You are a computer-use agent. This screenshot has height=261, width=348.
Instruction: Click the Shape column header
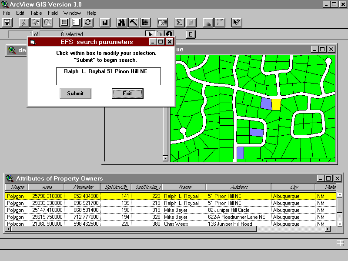(17, 187)
